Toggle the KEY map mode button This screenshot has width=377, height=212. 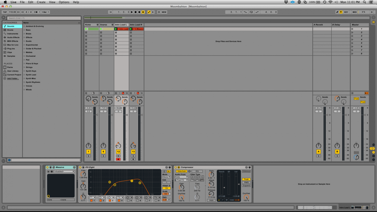point(346,12)
